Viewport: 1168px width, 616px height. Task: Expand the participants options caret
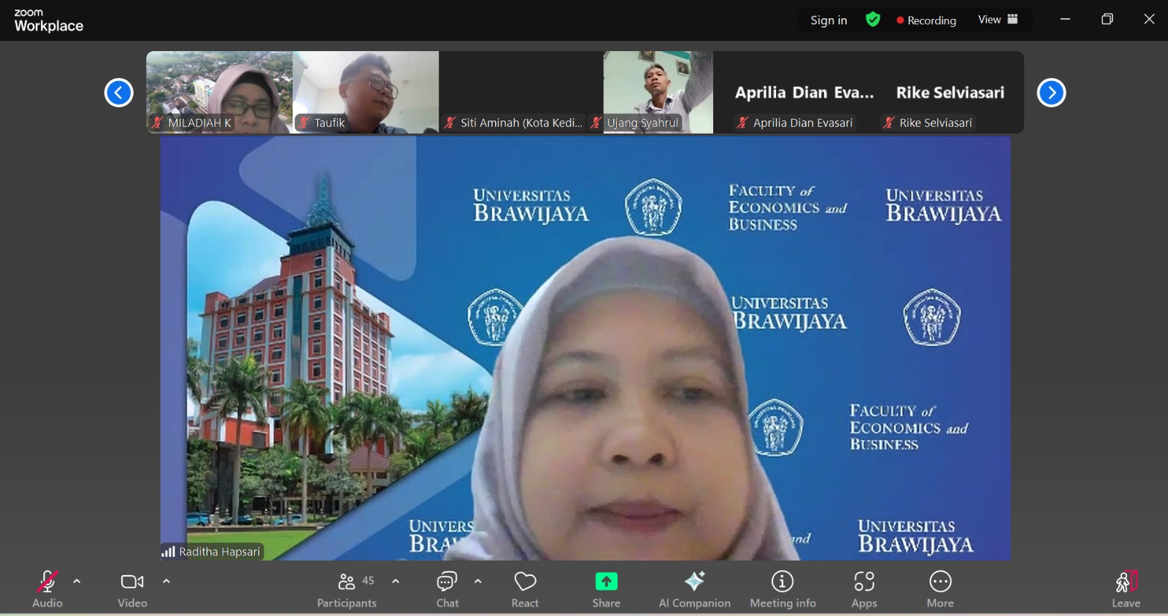396,582
